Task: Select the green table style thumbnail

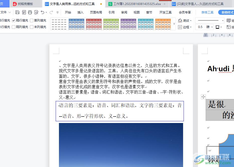Action: click(111, 24)
